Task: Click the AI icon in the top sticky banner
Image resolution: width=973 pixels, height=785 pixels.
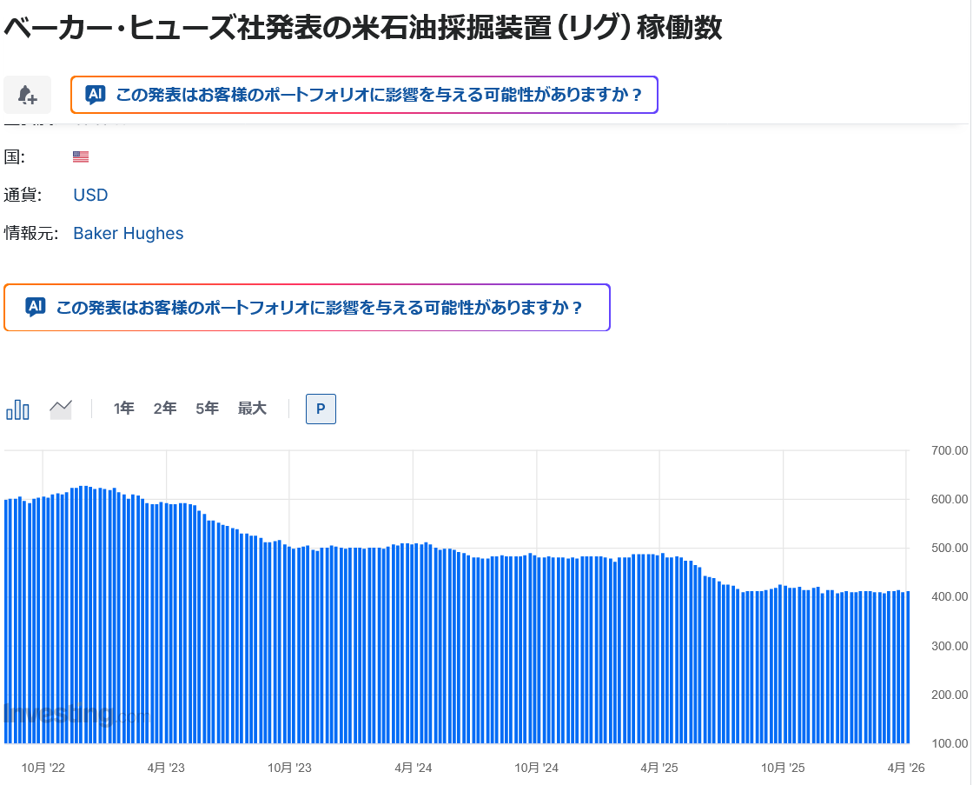Action: (x=96, y=95)
